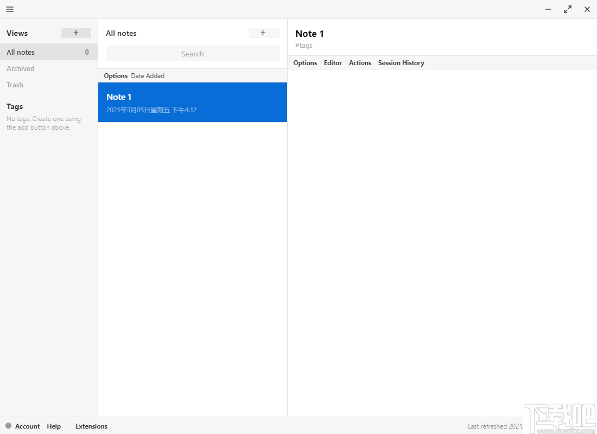Create a new note with All notes plus

tap(263, 33)
